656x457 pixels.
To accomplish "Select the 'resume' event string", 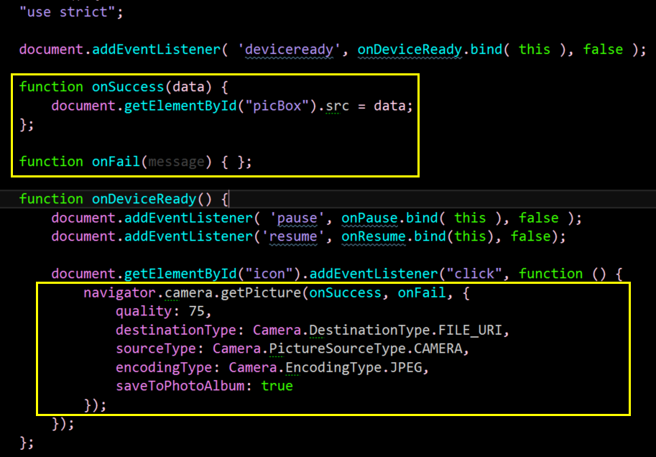I will [294, 236].
